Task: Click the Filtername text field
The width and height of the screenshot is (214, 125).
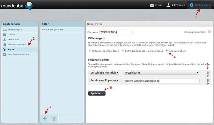Action: tap(116, 32)
